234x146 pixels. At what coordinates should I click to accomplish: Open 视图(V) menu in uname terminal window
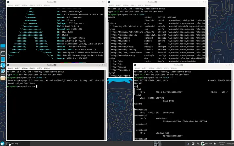tap(25, 68)
